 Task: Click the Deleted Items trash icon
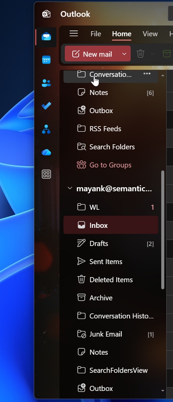(81, 280)
